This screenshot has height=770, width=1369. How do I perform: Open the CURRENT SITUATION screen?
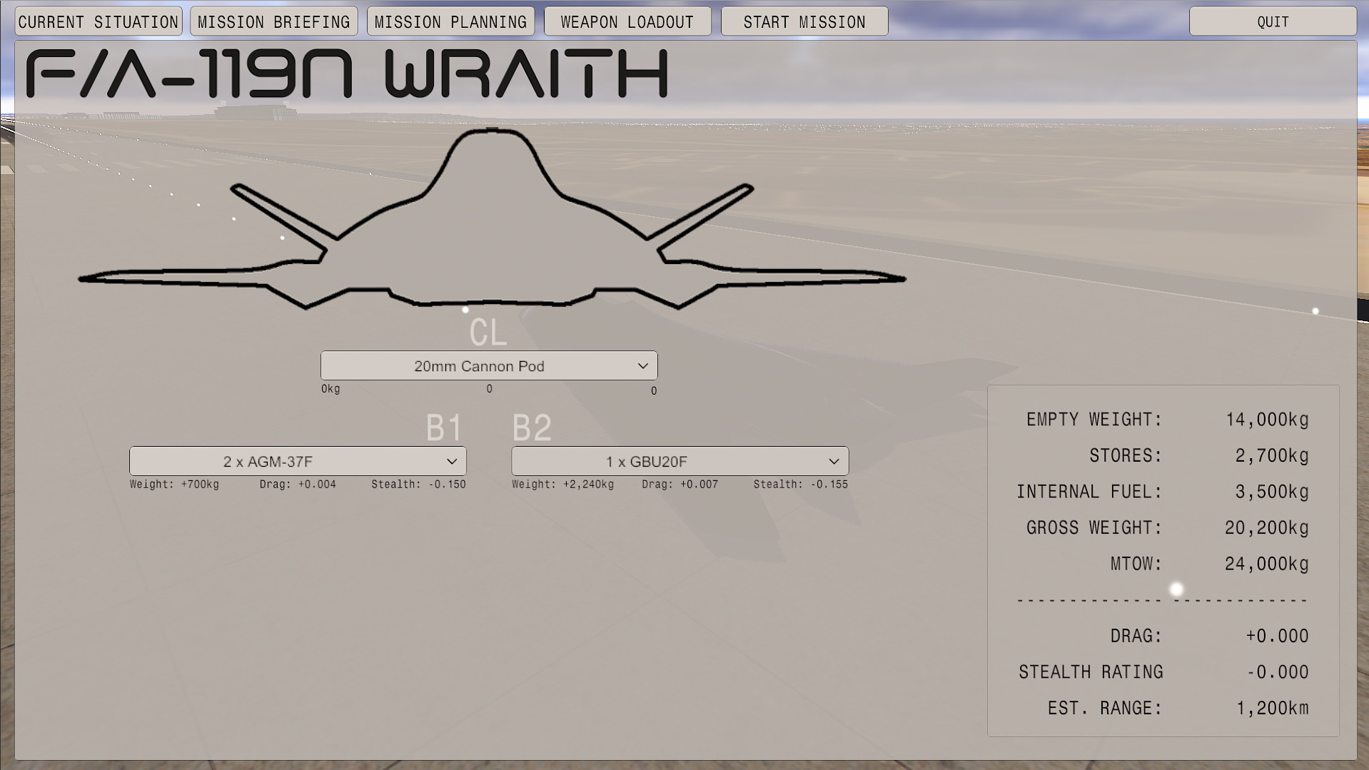coord(98,21)
